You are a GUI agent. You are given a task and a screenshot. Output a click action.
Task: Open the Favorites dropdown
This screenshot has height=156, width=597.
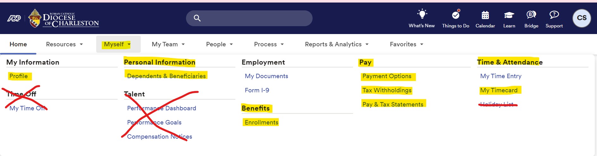[x=407, y=44]
